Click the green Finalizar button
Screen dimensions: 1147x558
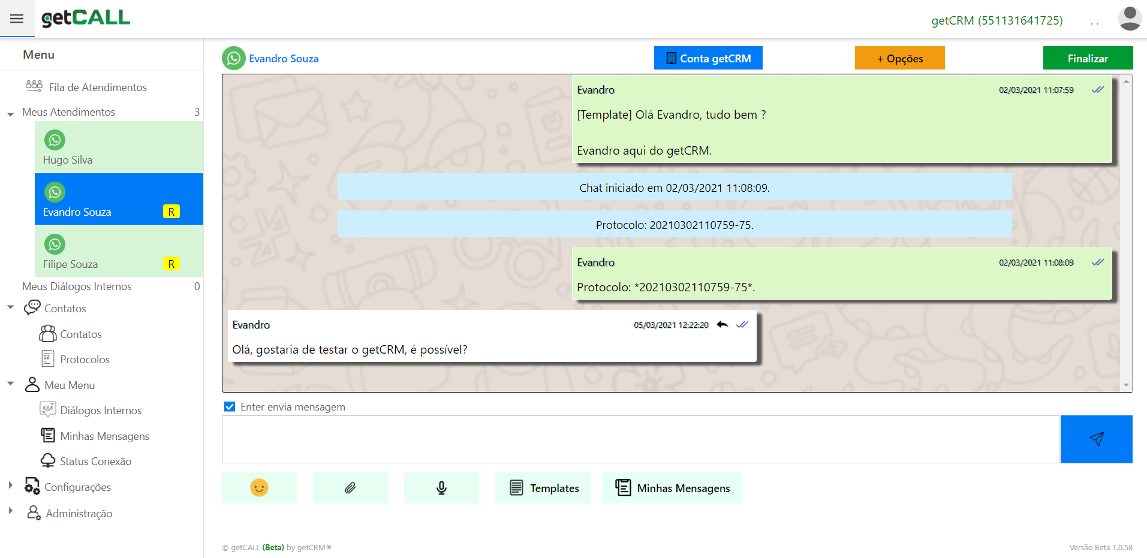[x=1088, y=58]
